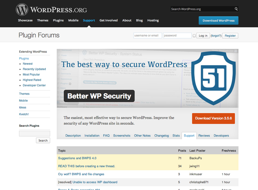Click the Posts column header
This screenshot has width=258, height=190.
tap(182, 151)
